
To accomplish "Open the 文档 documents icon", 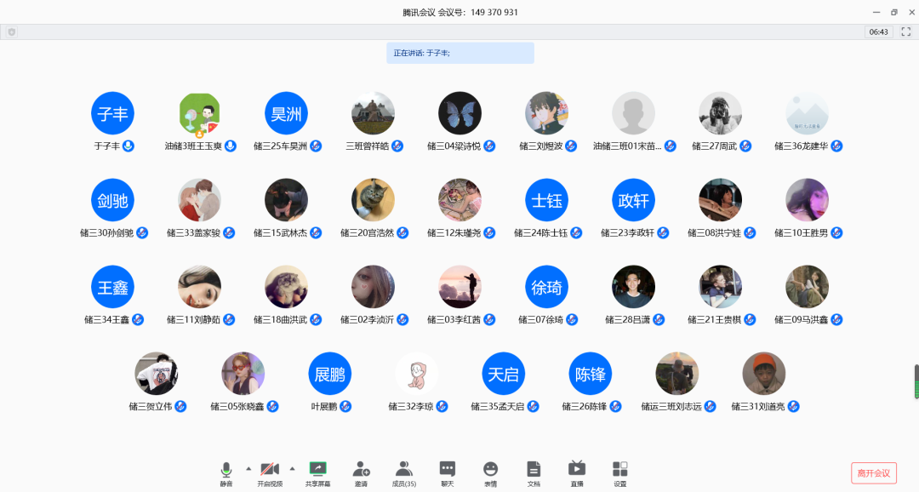I will tap(534, 472).
